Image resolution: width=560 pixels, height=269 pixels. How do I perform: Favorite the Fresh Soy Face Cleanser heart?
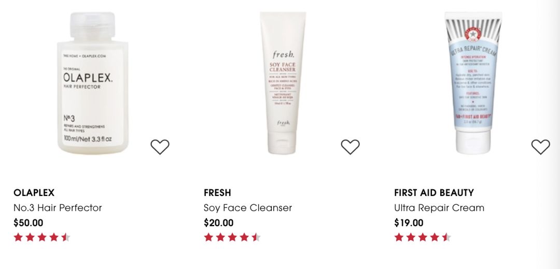[350, 147]
